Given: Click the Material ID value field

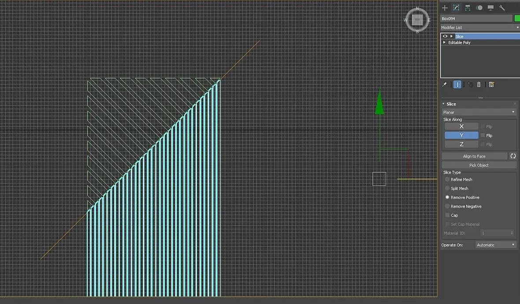Looking at the screenshot, I should [495, 233].
